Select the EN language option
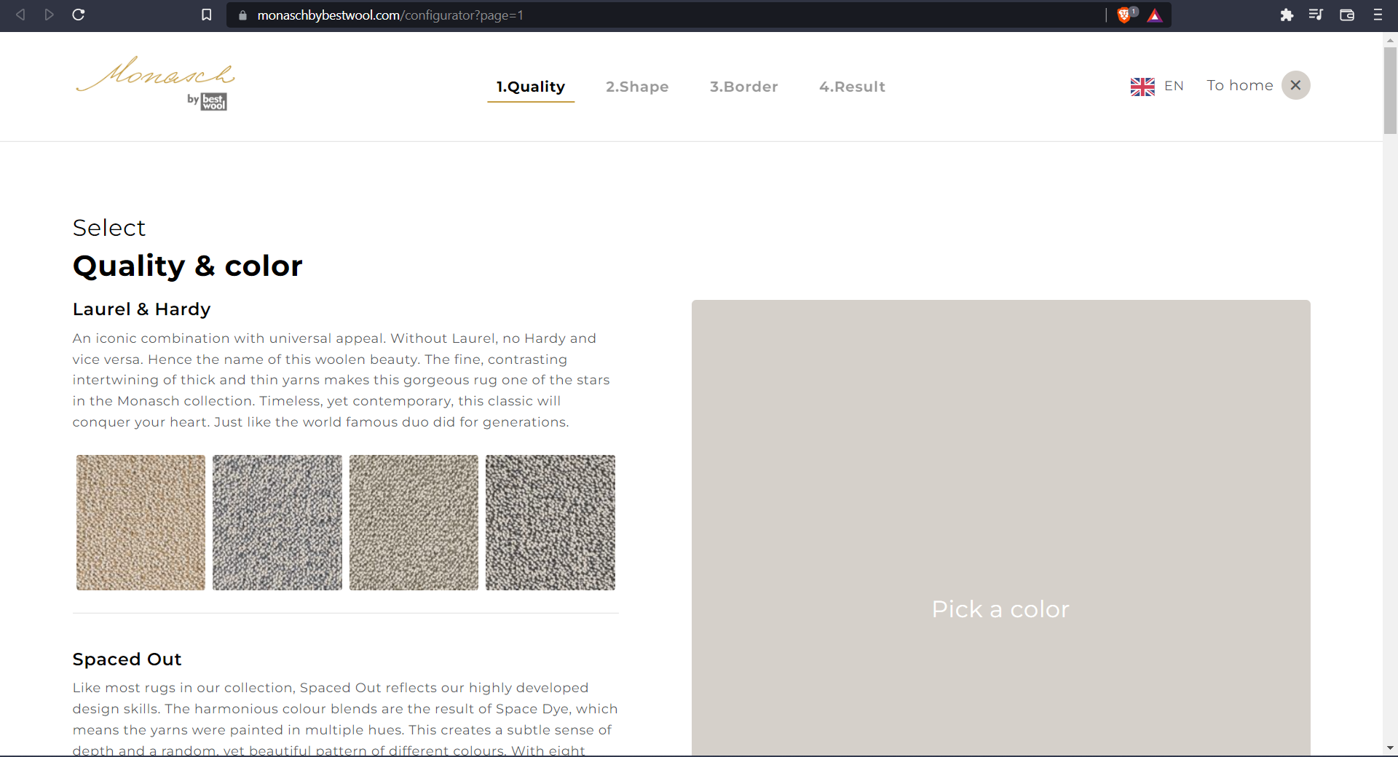Viewport: 1398px width, 757px height. point(1174,85)
